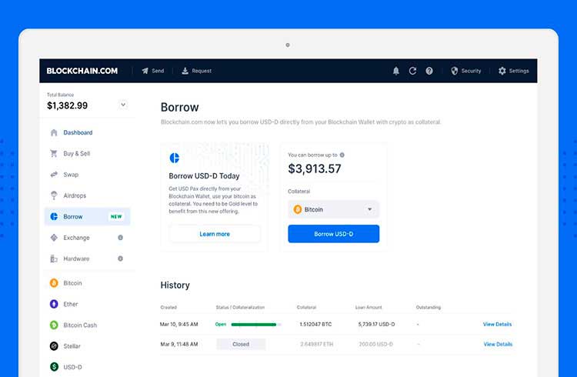This screenshot has height=377, width=577.
Task: Select the Exchange menu item
Action: pos(76,238)
